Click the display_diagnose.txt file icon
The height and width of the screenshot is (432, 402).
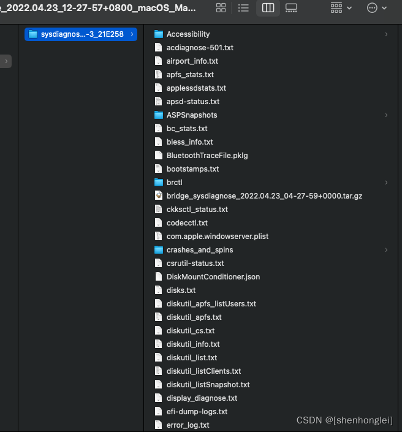point(159,398)
